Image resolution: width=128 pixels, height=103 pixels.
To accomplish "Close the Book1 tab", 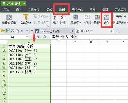I will pos(112,31).
